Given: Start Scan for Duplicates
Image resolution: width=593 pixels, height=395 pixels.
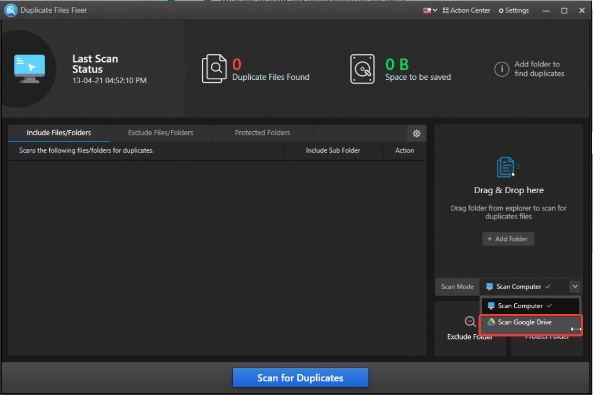Looking at the screenshot, I should [301, 378].
